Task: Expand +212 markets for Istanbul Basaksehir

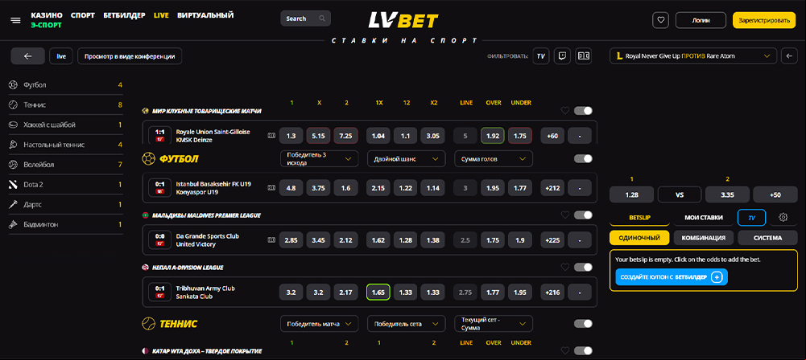Action: (552, 188)
